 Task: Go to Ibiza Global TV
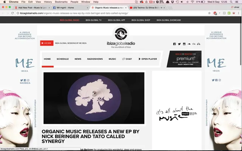point(93,20)
